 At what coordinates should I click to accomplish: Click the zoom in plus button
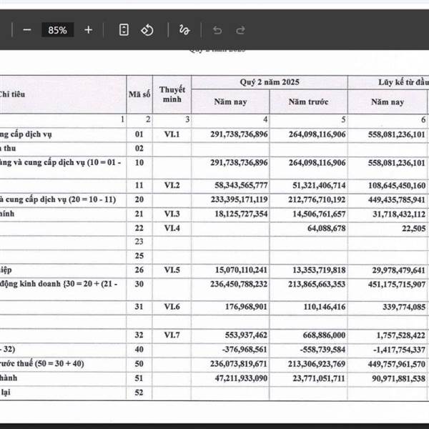pyautogui.click(x=88, y=30)
